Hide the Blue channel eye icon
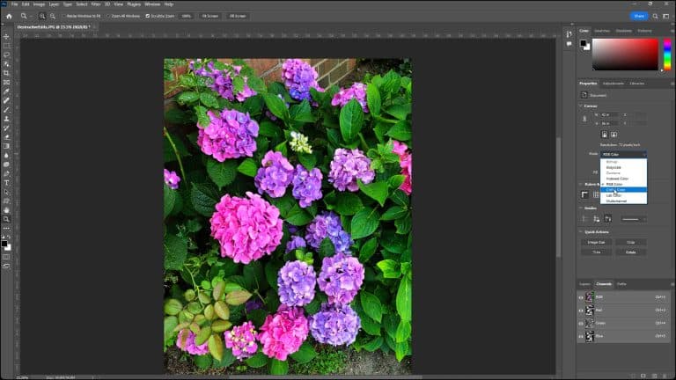This screenshot has width=676, height=380. [x=581, y=336]
